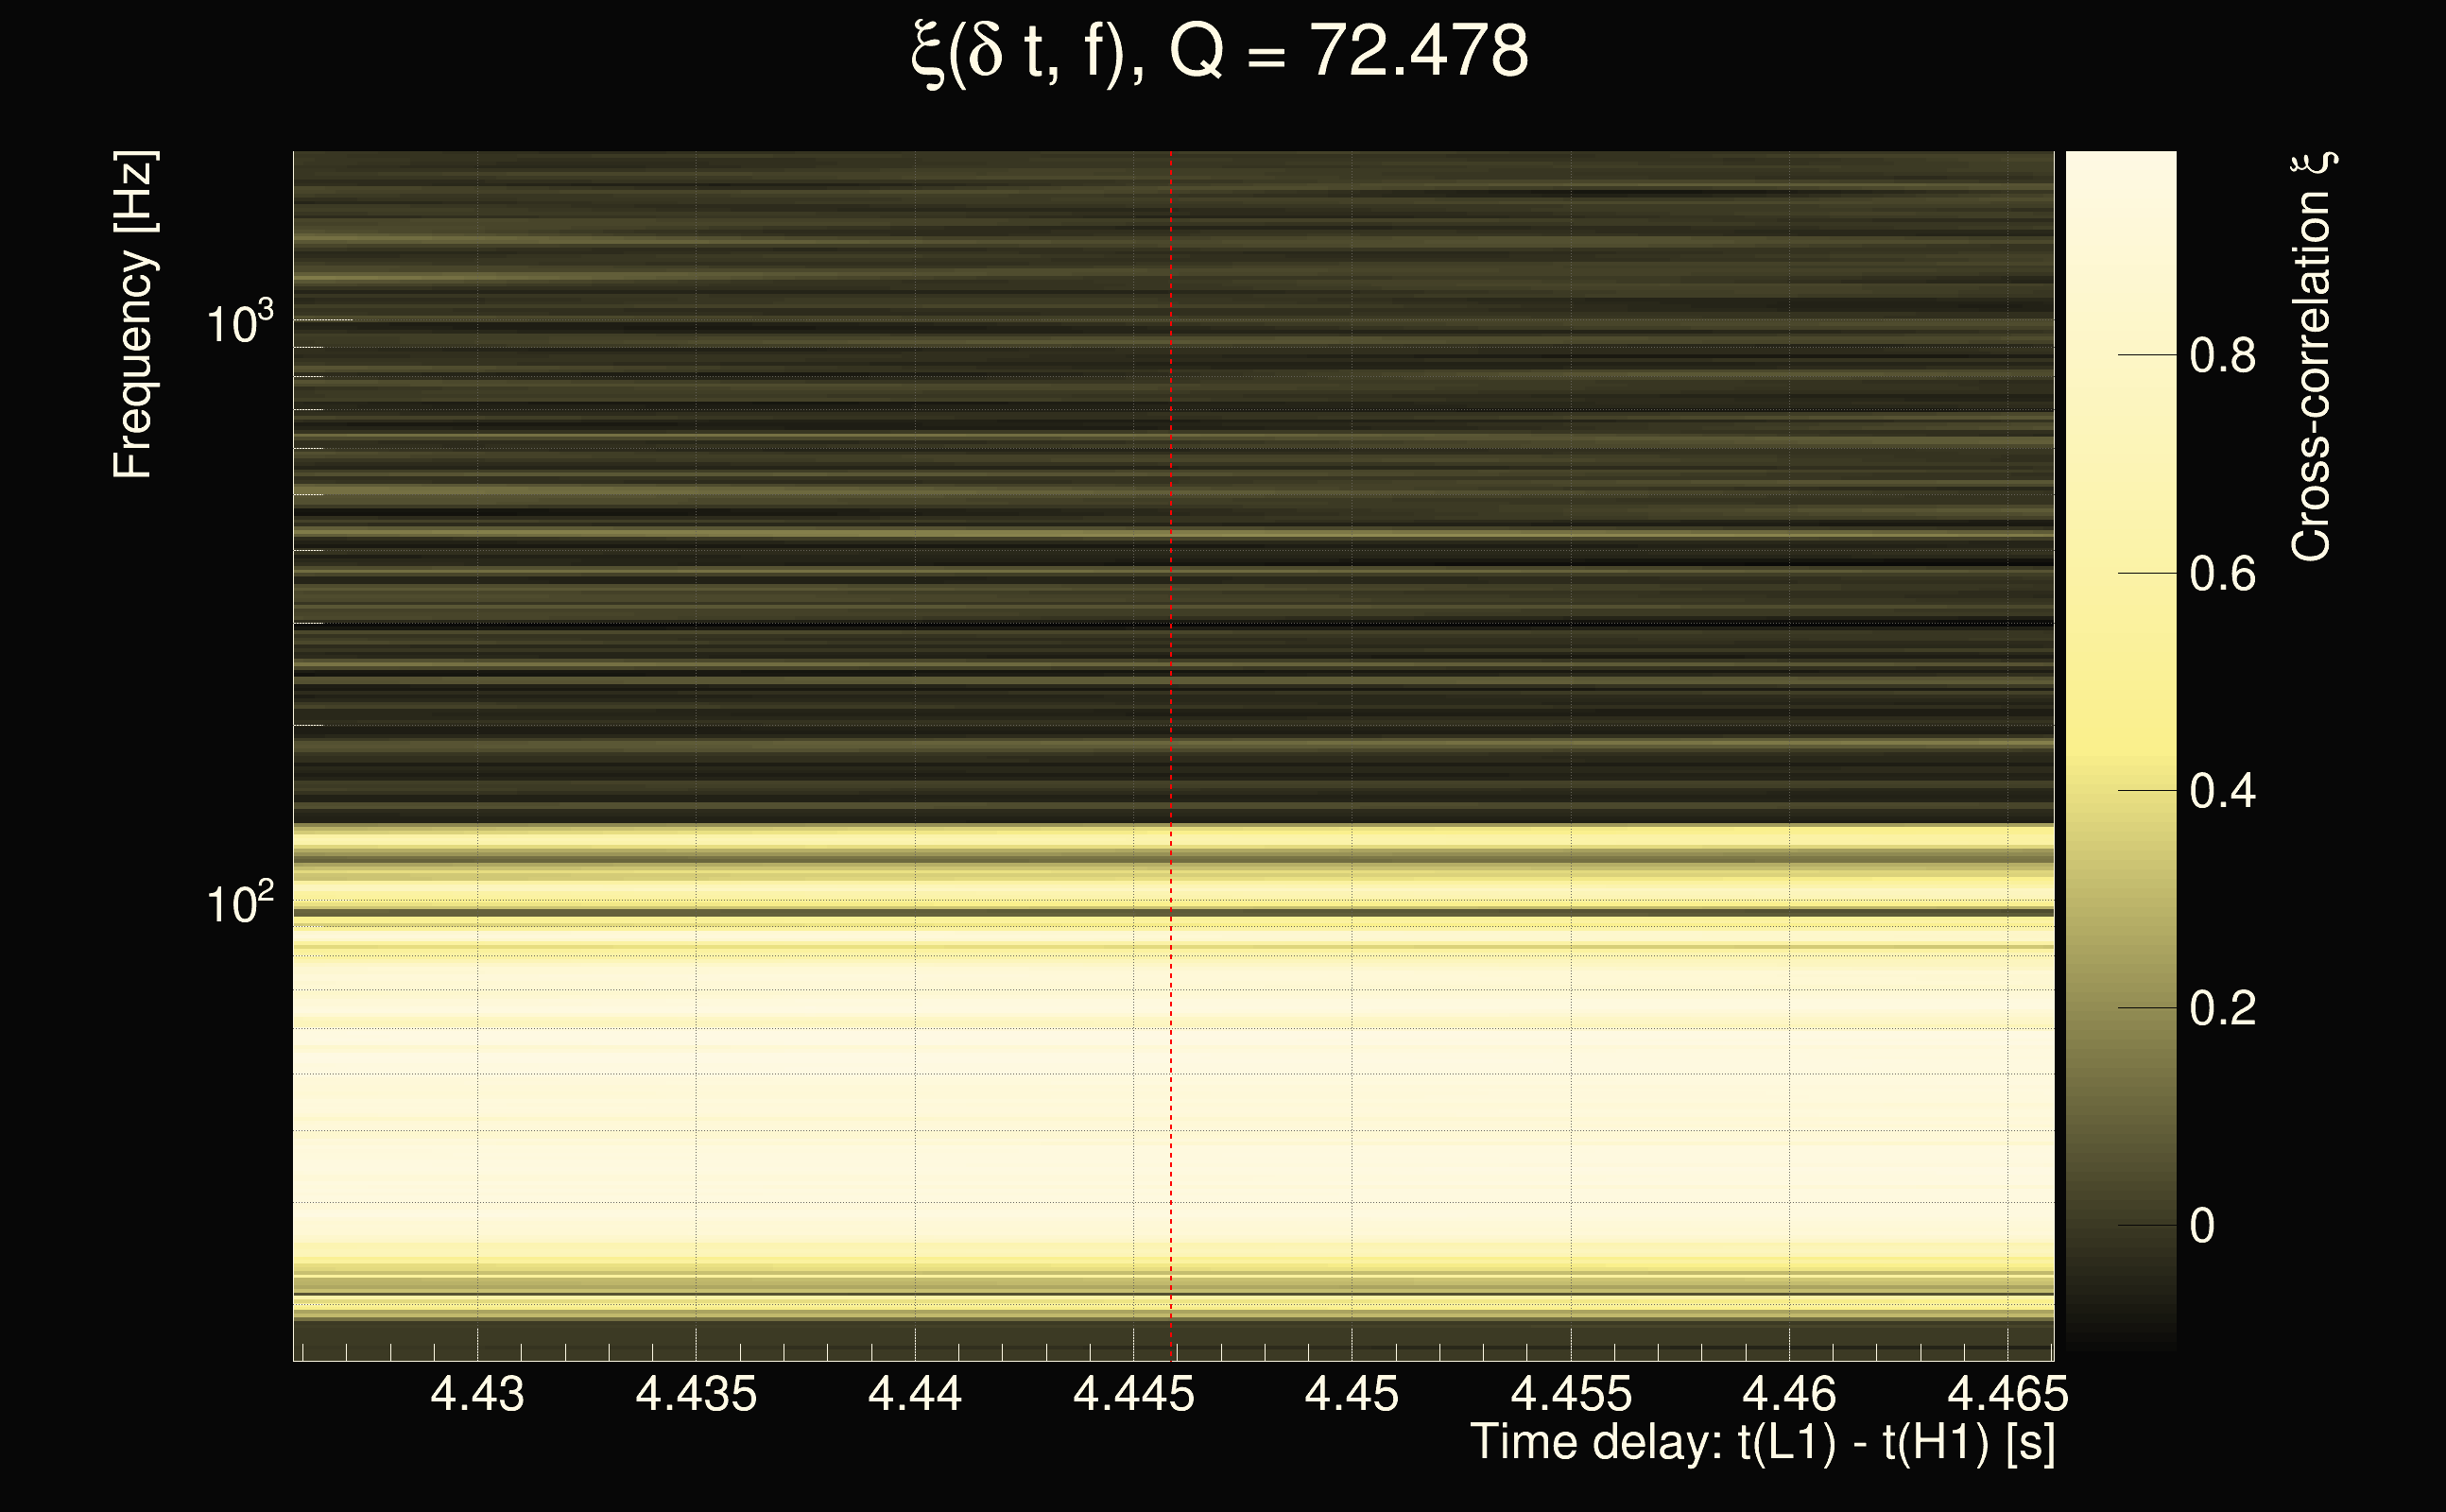Click the 4.455 x-axis tick label
2446x1512 pixels.
[x=1571, y=1394]
